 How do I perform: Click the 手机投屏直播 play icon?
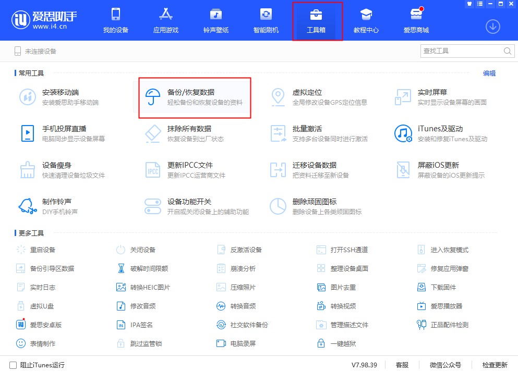28,133
